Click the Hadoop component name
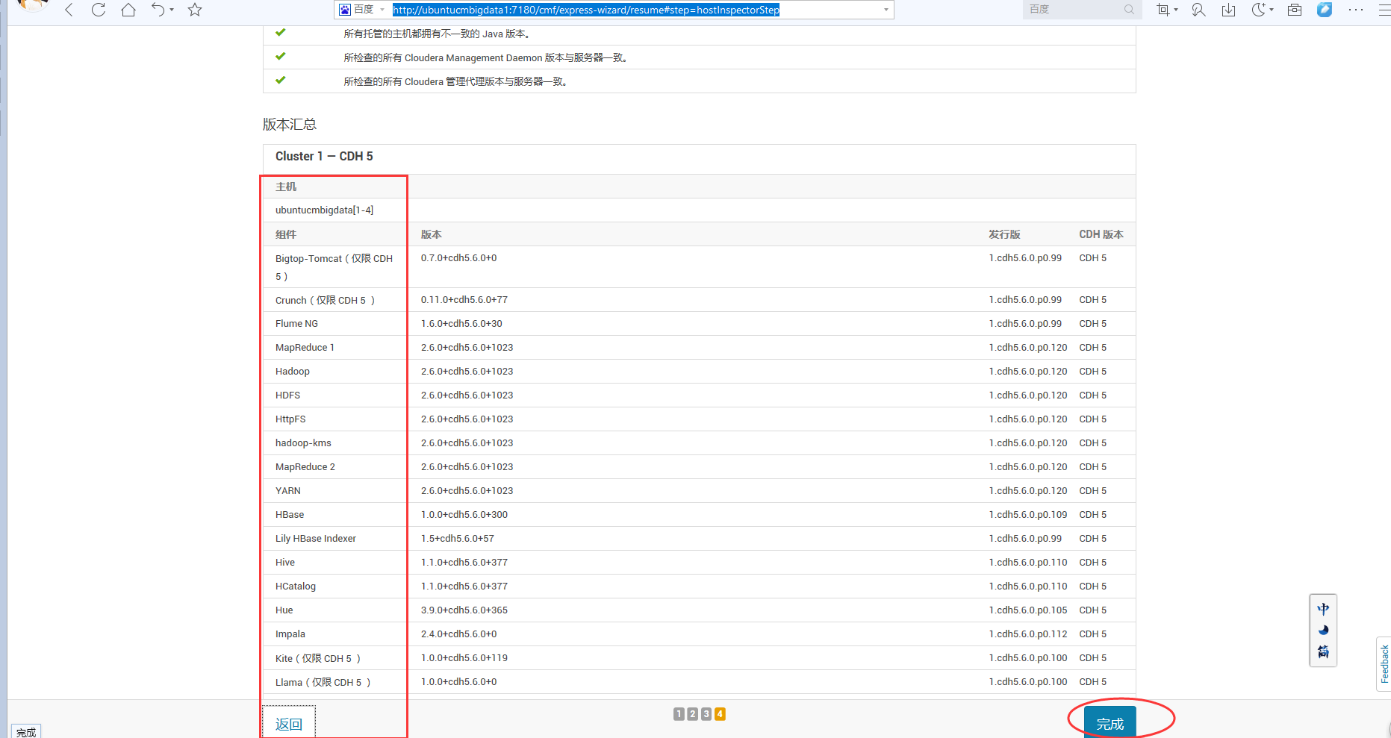Image resolution: width=1391 pixels, height=738 pixels. tap(292, 371)
